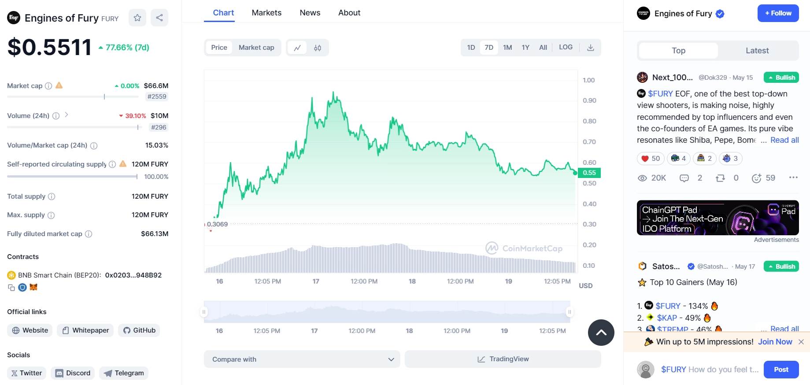Image resolution: width=810 pixels, height=385 pixels.
Task: Follow Engines of Fury account
Action: pos(778,13)
